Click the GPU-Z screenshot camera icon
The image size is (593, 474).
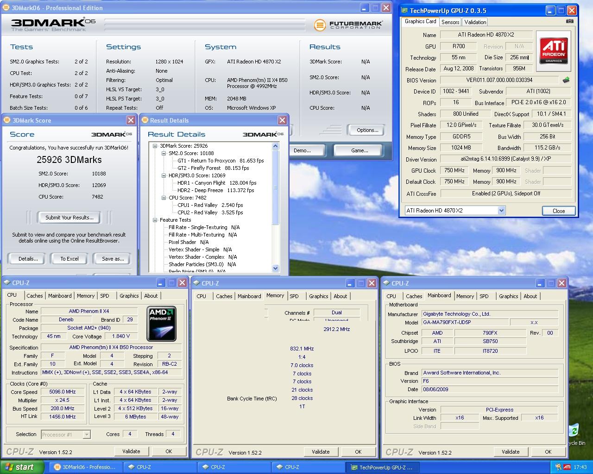pos(570,21)
